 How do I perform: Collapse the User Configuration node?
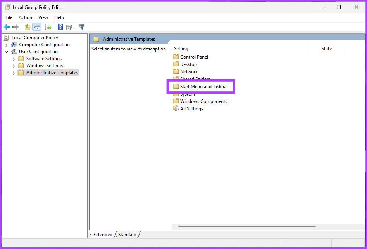pyautogui.click(x=7, y=52)
